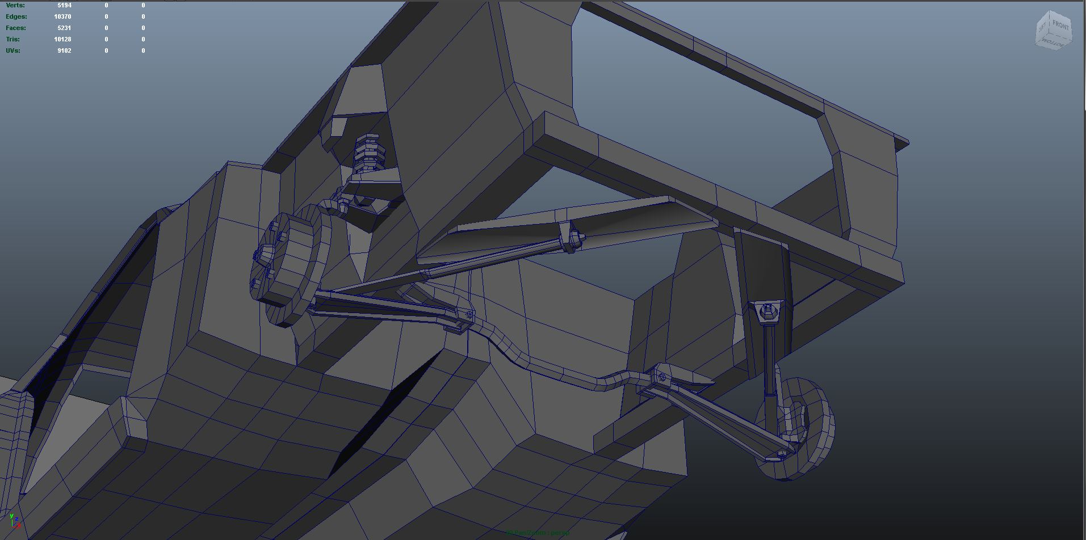Select the 'Edges:' label in the poly count HUD
This screenshot has height=540, width=1086.
[x=16, y=16]
